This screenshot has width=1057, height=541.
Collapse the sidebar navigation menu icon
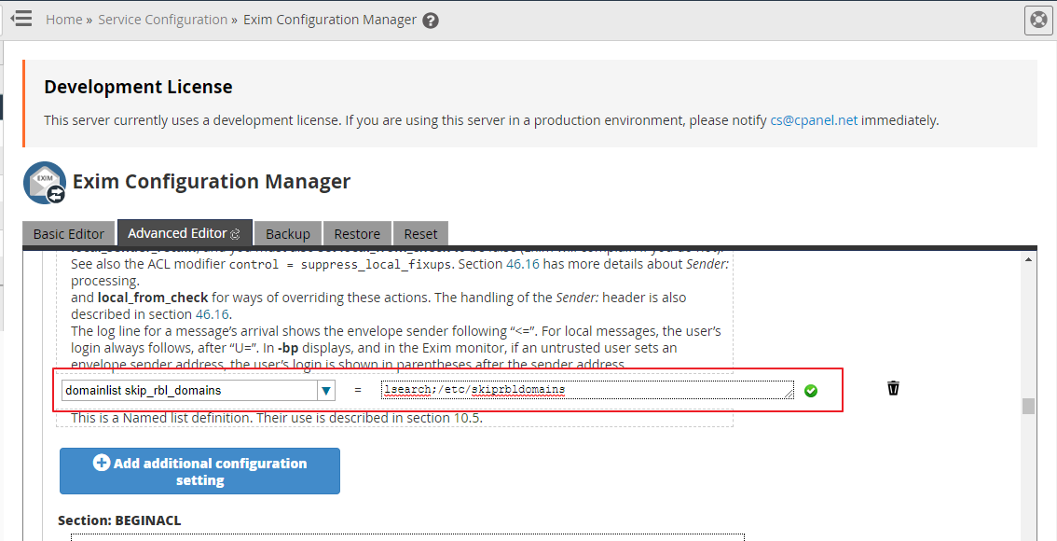tap(21, 19)
